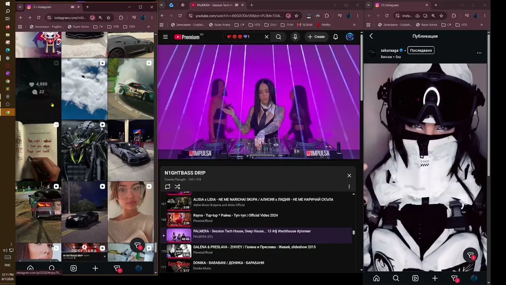Click the Последвано following button
506x285 pixels.
[421, 50]
